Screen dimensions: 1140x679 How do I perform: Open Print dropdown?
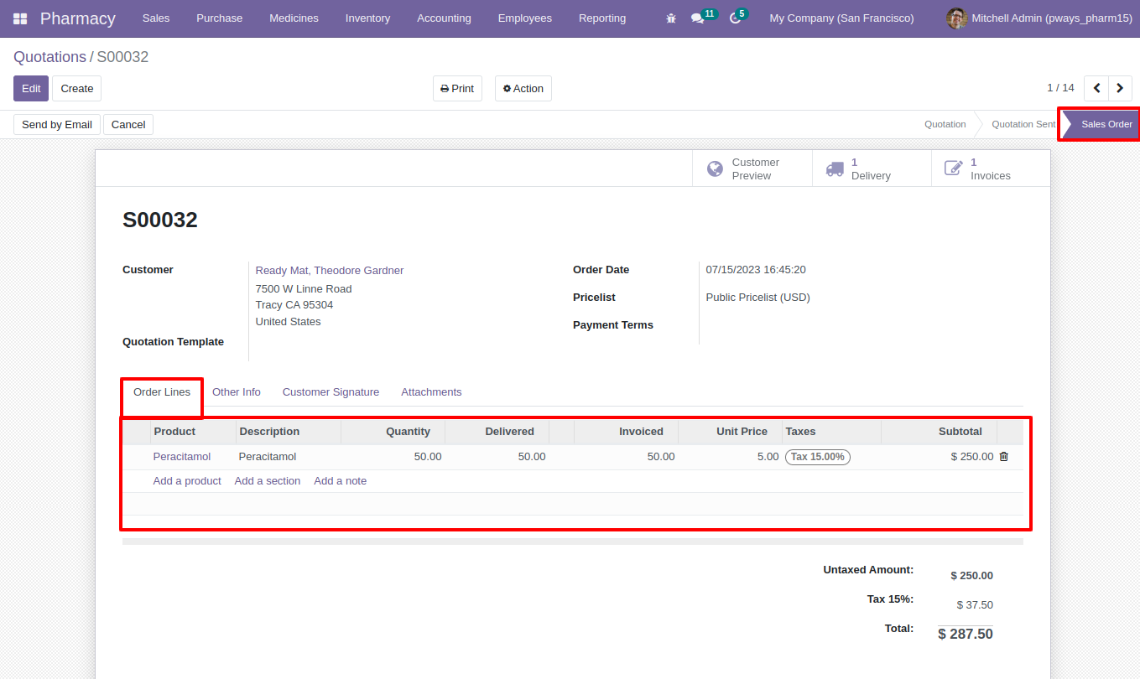tap(457, 89)
